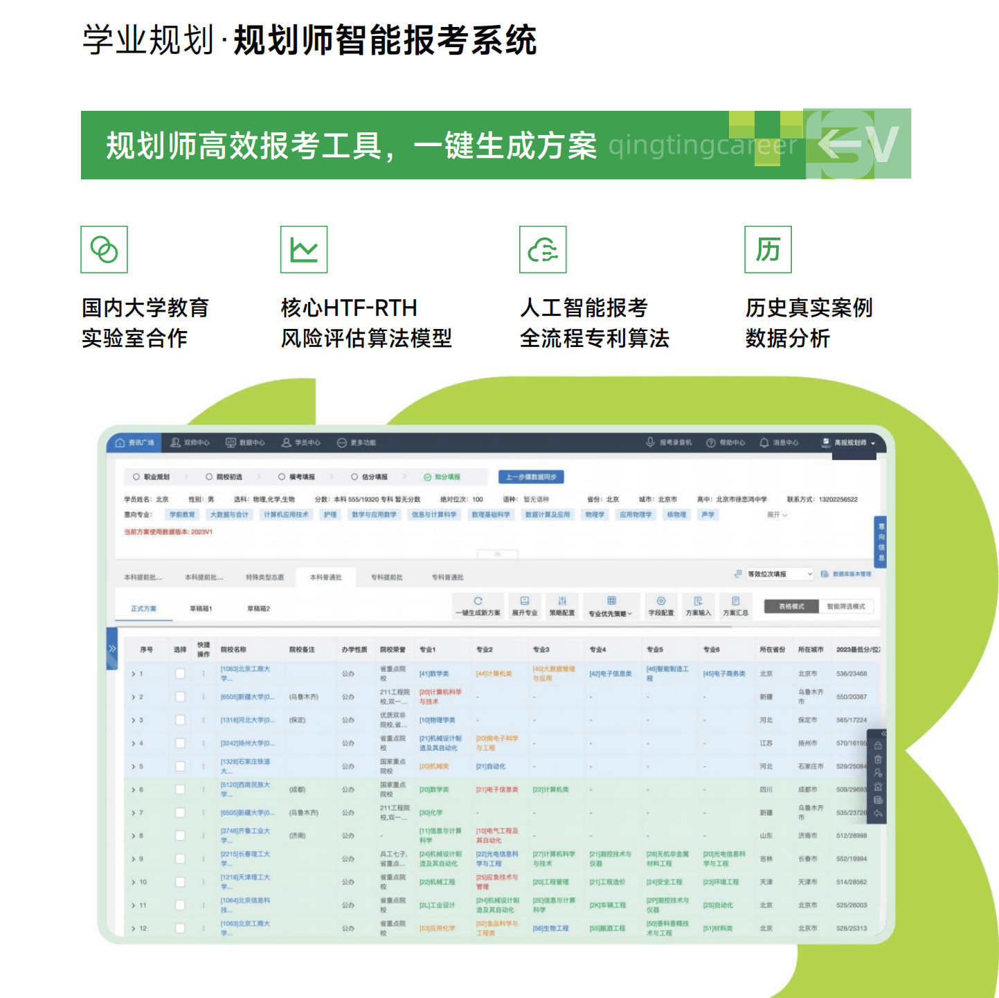This screenshot has width=999, height=998.
Task: Click the 策略配置 sliders icon
Action: coord(562,601)
